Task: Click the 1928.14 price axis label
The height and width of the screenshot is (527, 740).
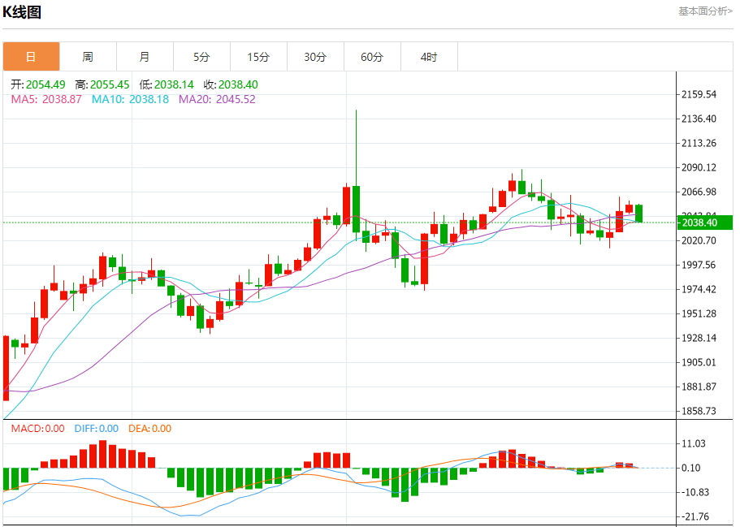Action: click(699, 339)
